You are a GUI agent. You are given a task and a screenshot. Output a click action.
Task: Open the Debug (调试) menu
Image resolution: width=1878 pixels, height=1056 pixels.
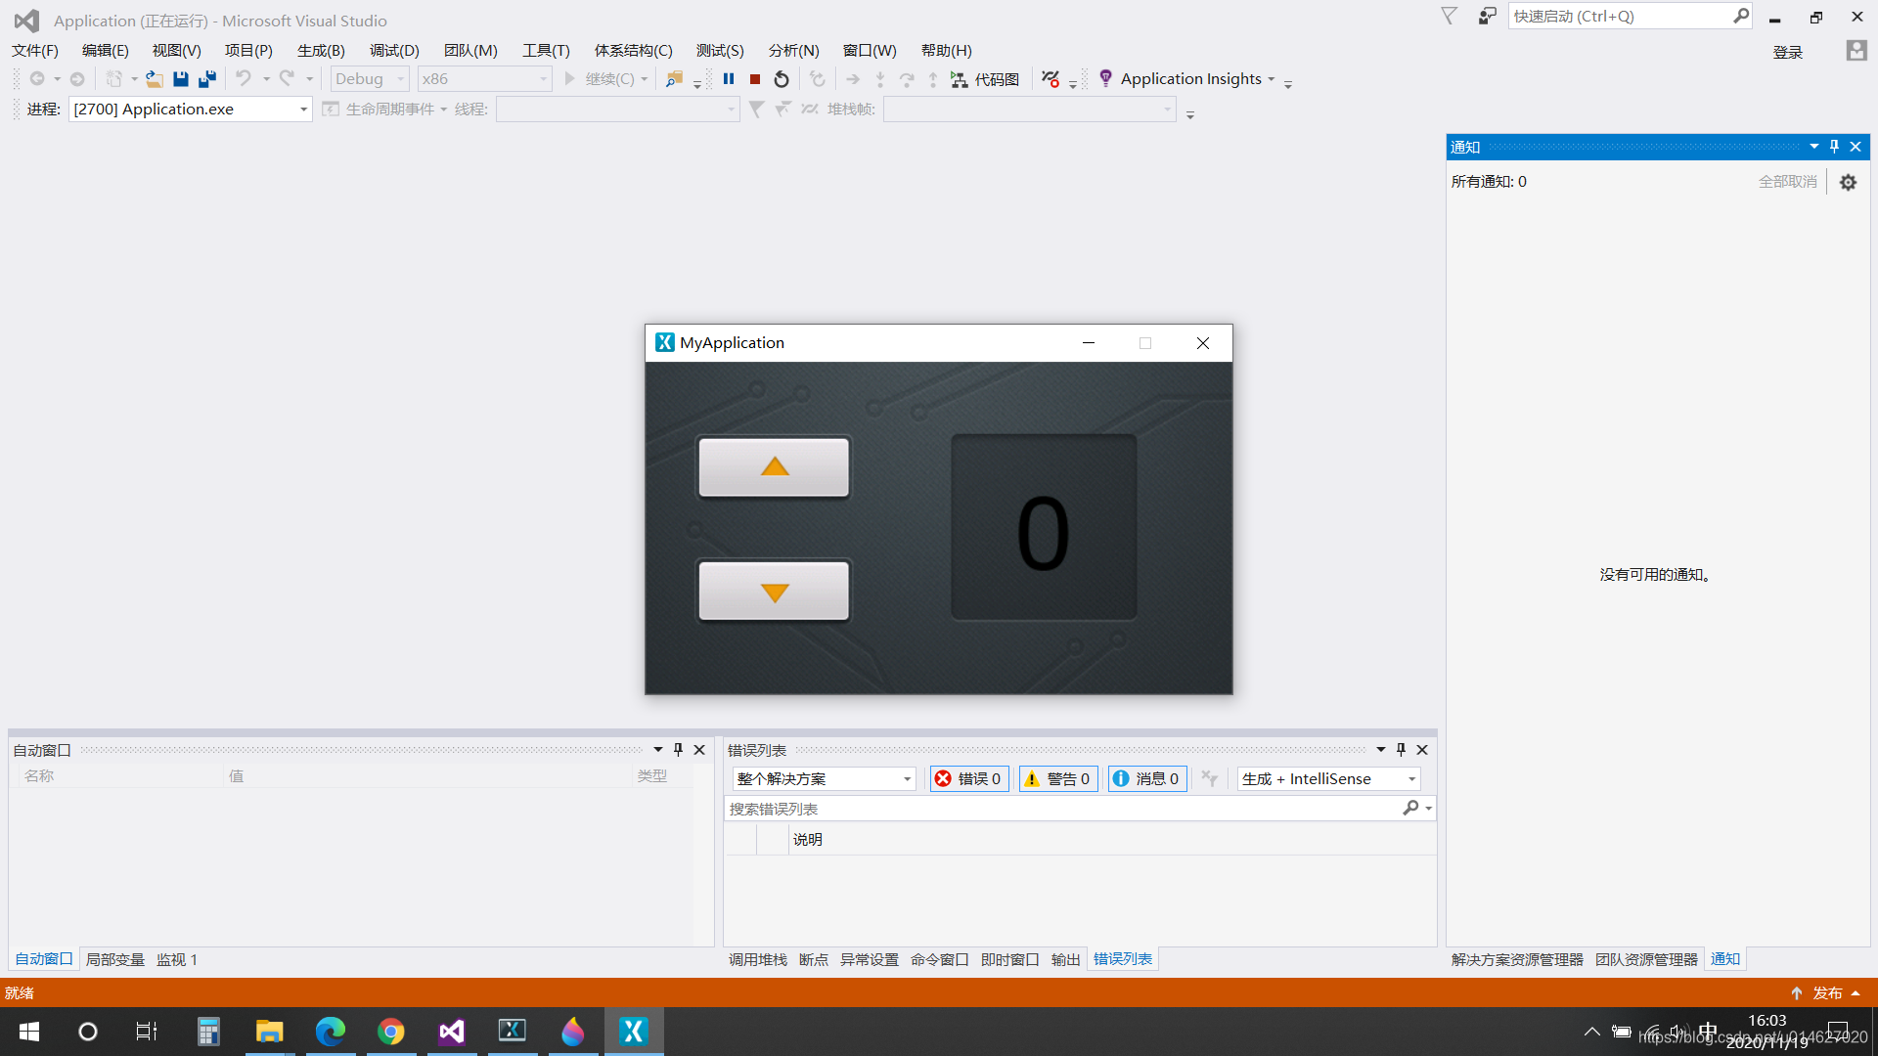coord(394,51)
